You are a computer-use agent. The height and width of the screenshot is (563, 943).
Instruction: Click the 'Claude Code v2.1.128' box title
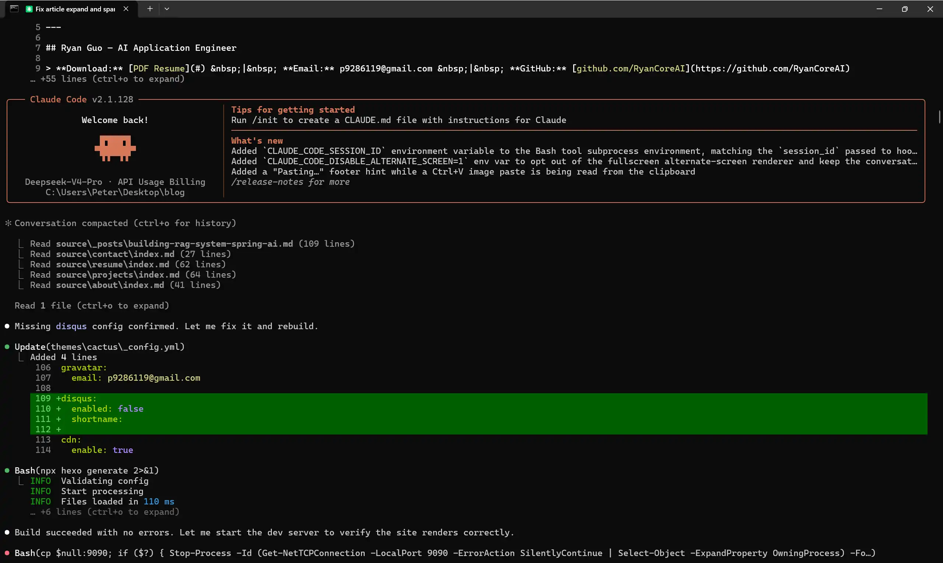(81, 99)
